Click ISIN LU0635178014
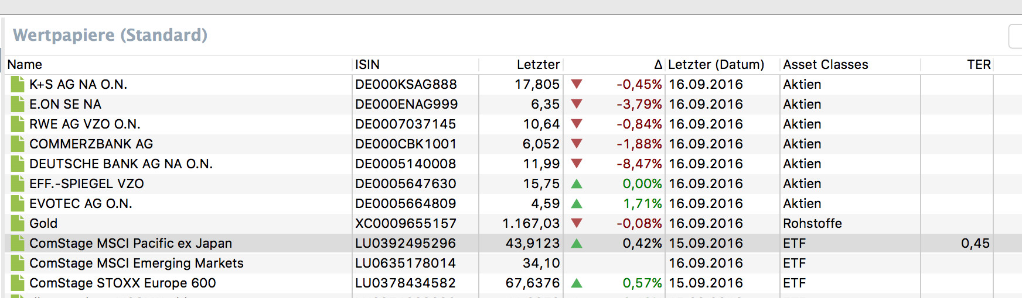The width and height of the screenshot is (1022, 298). 406,263
